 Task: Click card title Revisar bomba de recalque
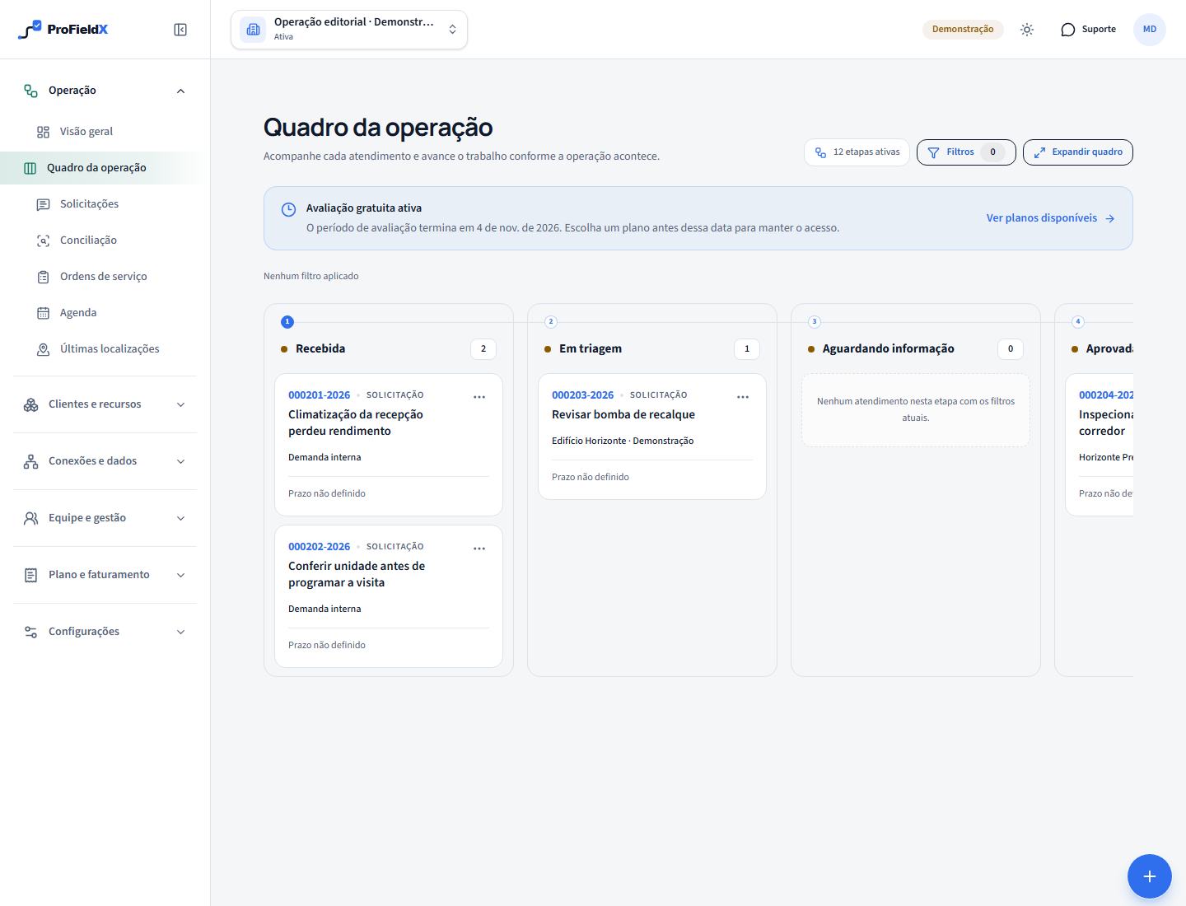pyautogui.click(x=623, y=415)
